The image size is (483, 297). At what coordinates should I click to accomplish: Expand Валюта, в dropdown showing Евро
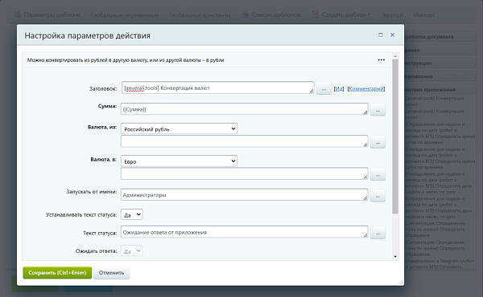coord(179,161)
